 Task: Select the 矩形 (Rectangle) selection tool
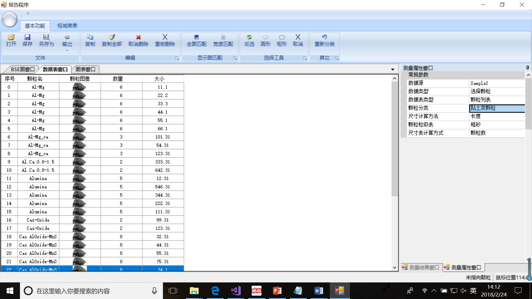coord(282,37)
